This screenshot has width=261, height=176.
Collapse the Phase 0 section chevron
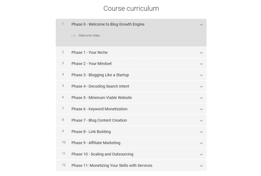201,24
